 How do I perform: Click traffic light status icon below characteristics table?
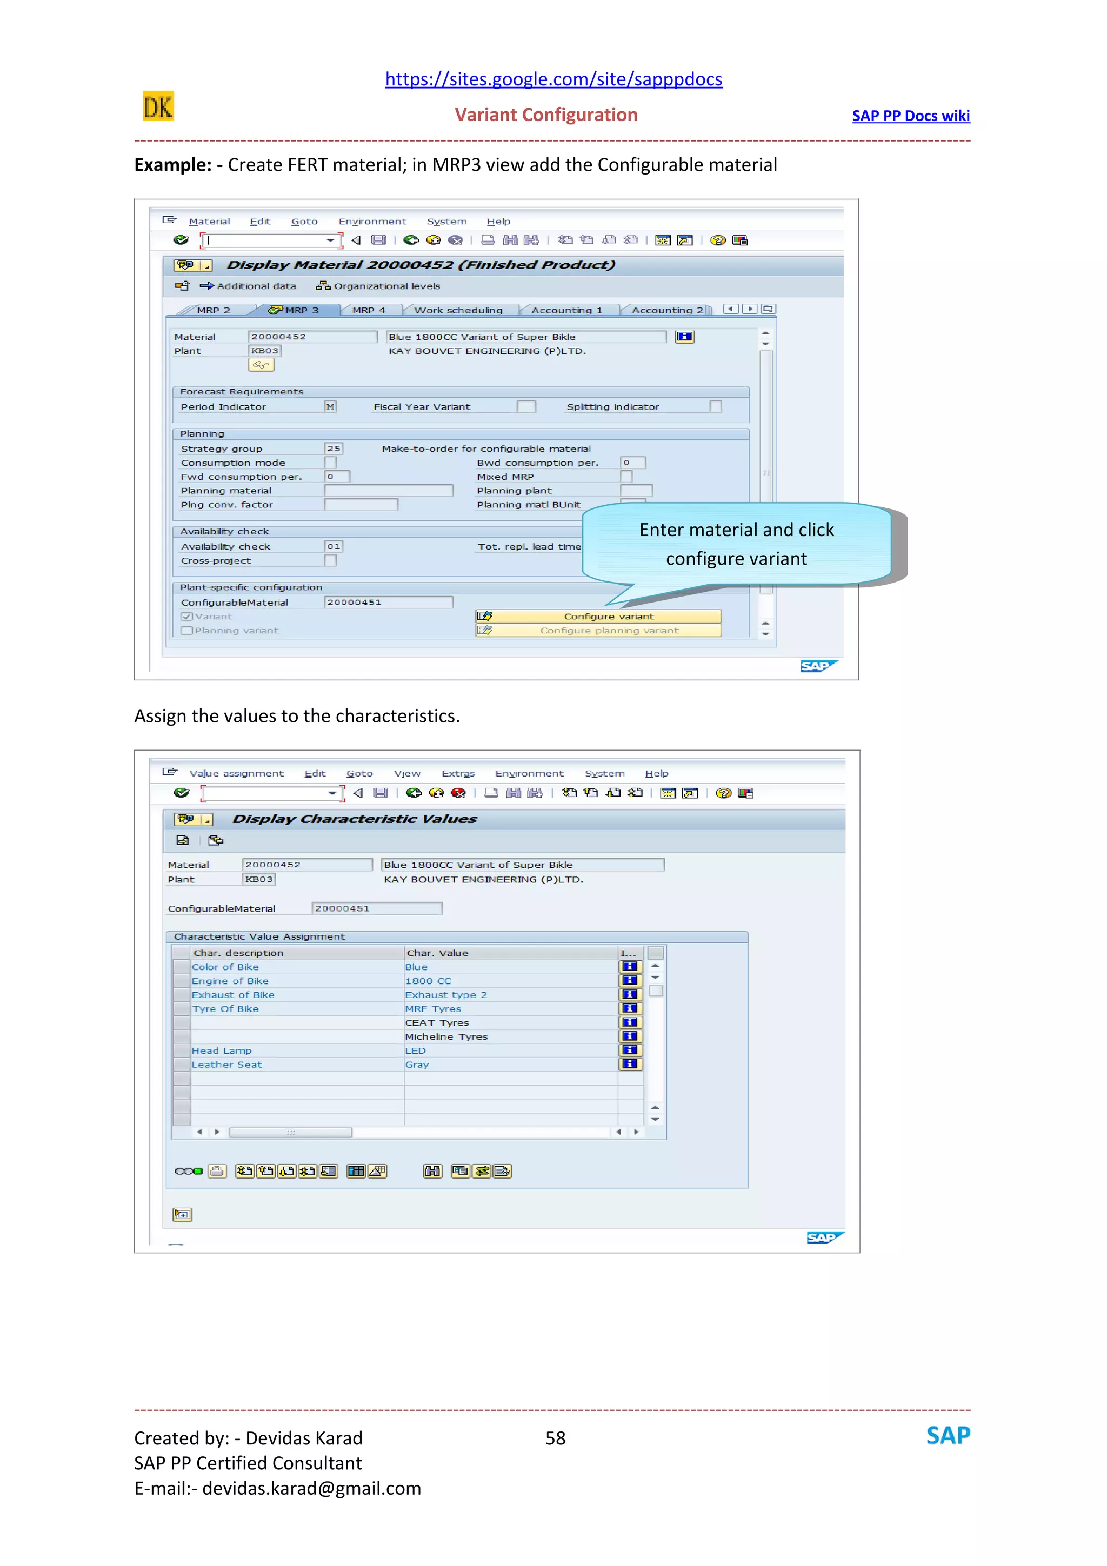pyautogui.click(x=188, y=1171)
